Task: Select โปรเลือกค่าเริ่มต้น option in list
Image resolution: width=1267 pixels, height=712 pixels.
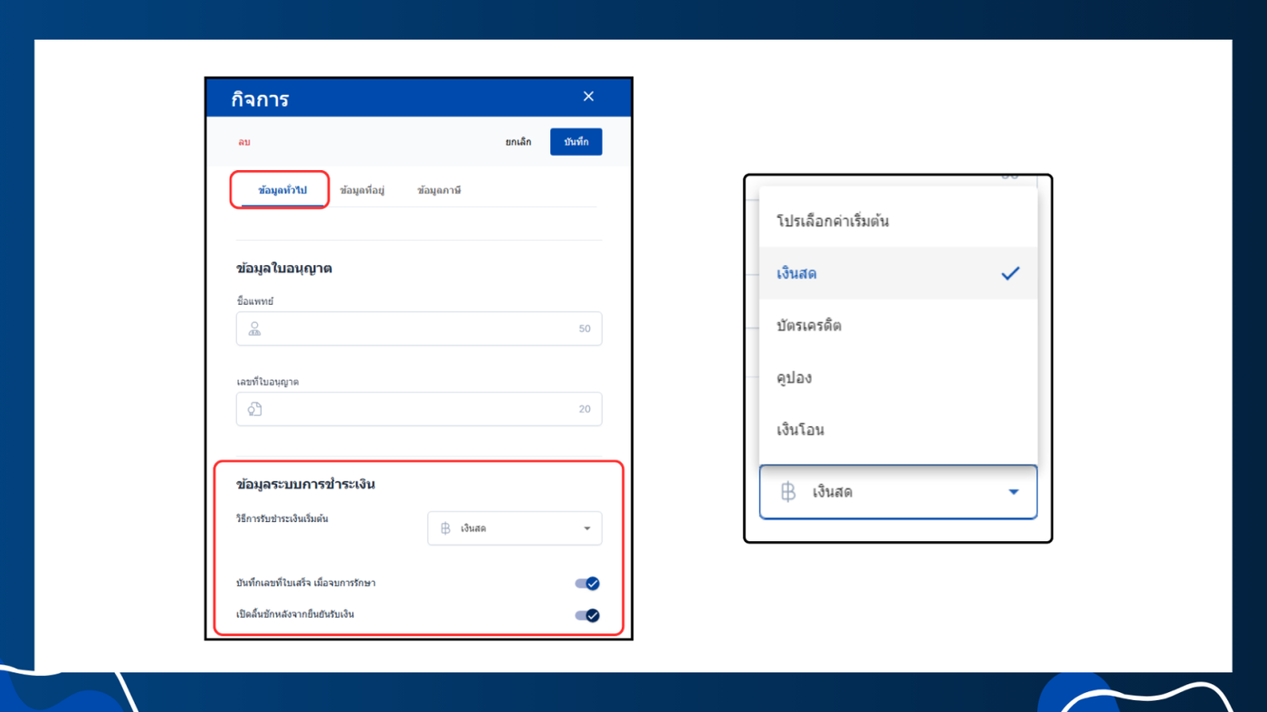Action: pos(899,221)
